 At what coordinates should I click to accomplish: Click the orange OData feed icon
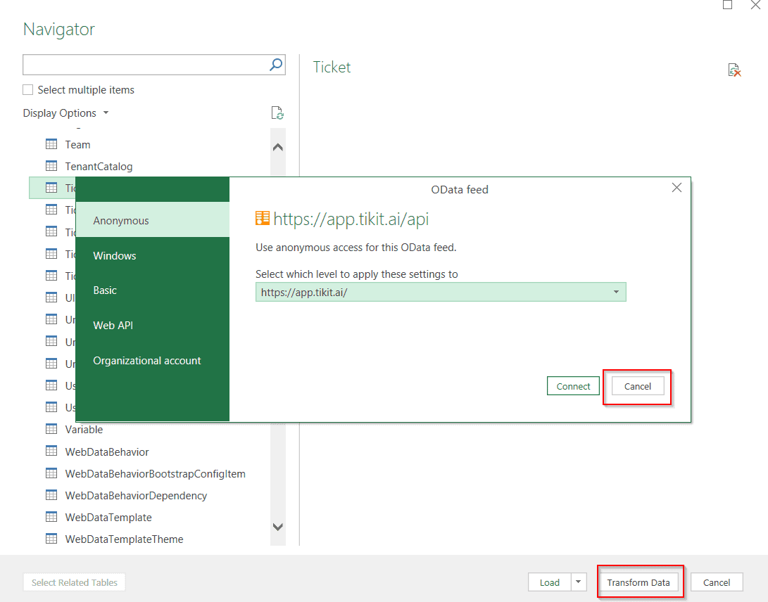tap(264, 219)
